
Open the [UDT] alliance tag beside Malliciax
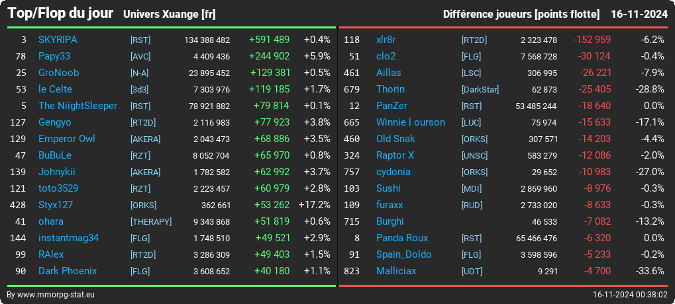point(472,272)
